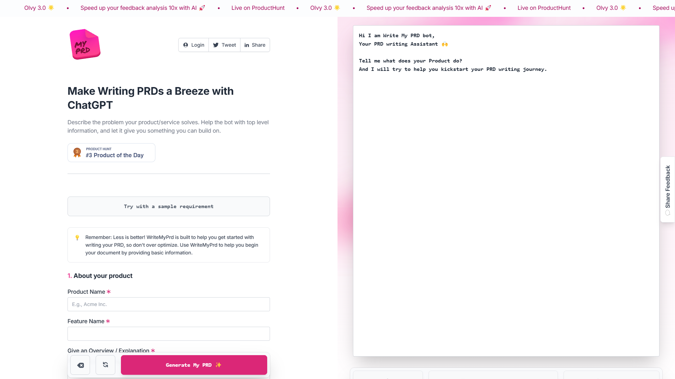
Task: Click the LinkedIn icon on Share button
Action: 246,45
